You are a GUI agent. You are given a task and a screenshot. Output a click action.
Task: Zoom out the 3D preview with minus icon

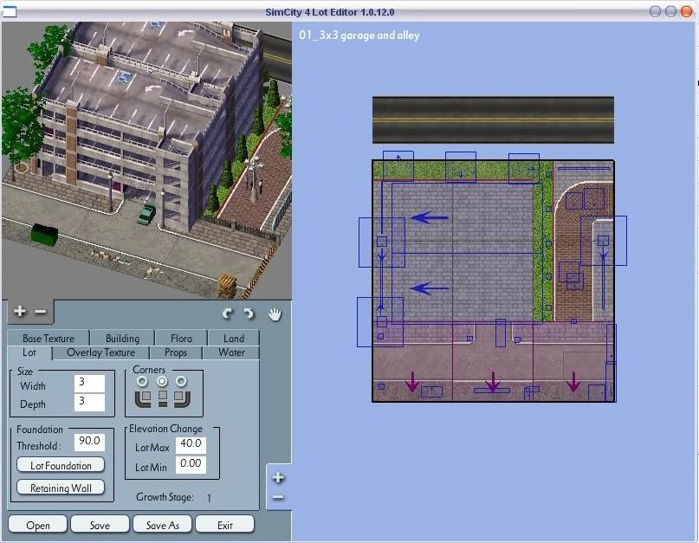click(x=40, y=311)
